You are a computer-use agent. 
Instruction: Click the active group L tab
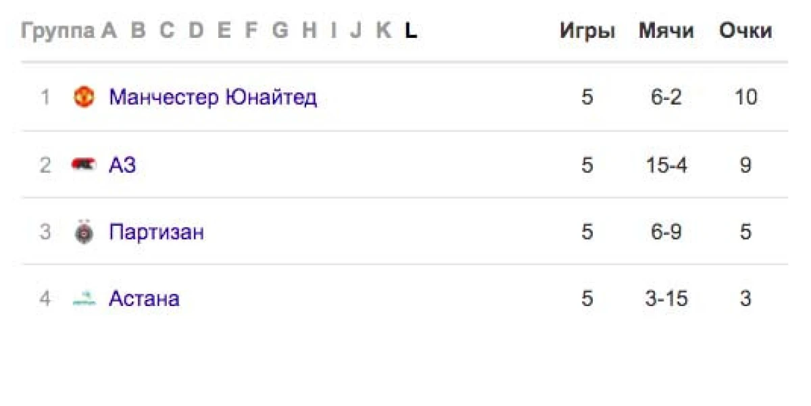tap(411, 30)
